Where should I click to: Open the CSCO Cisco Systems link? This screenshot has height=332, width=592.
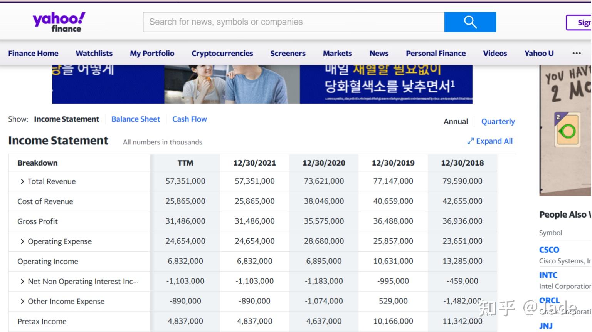click(549, 250)
